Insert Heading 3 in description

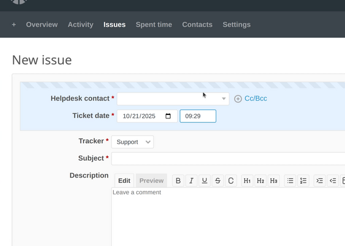[x=274, y=180]
